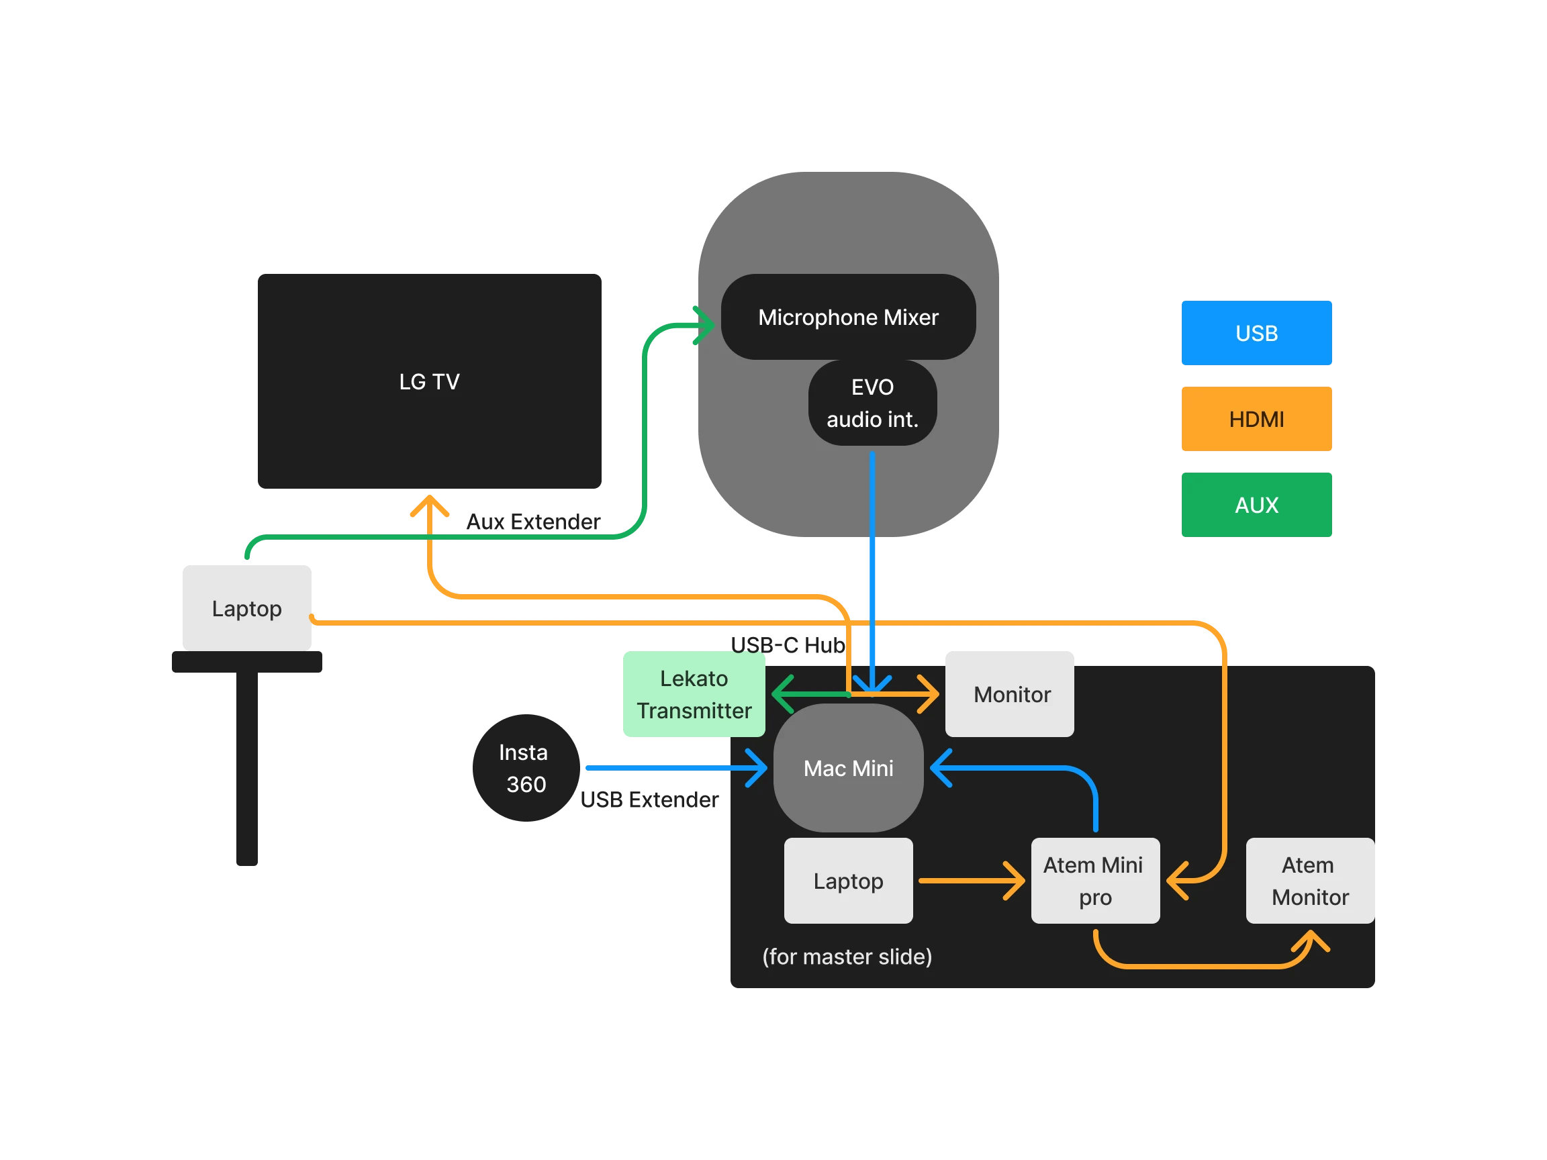Select the Lekato Transmitter box
1547x1160 pixels.
tap(694, 693)
